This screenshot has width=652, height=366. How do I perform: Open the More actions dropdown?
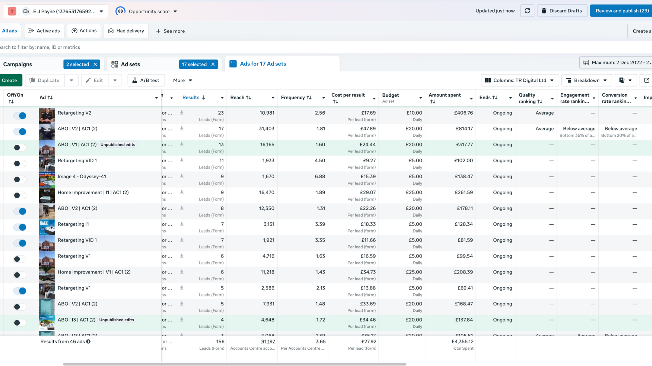point(182,80)
